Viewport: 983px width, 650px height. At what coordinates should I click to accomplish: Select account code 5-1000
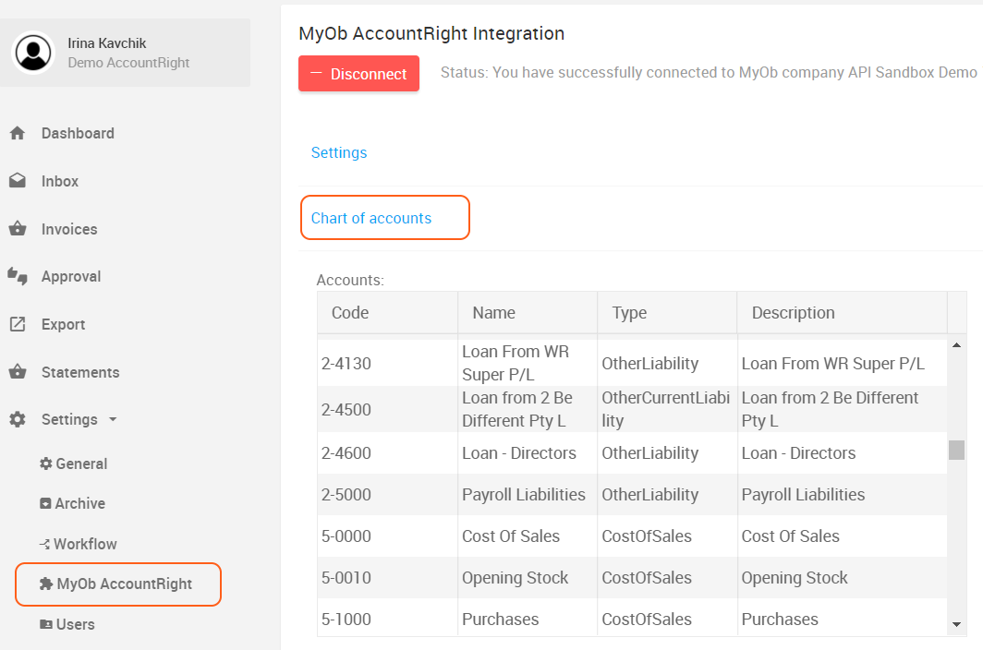coord(346,620)
